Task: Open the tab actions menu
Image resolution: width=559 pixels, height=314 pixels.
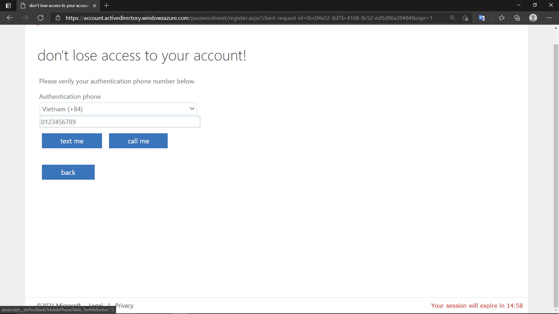Action: [8, 6]
